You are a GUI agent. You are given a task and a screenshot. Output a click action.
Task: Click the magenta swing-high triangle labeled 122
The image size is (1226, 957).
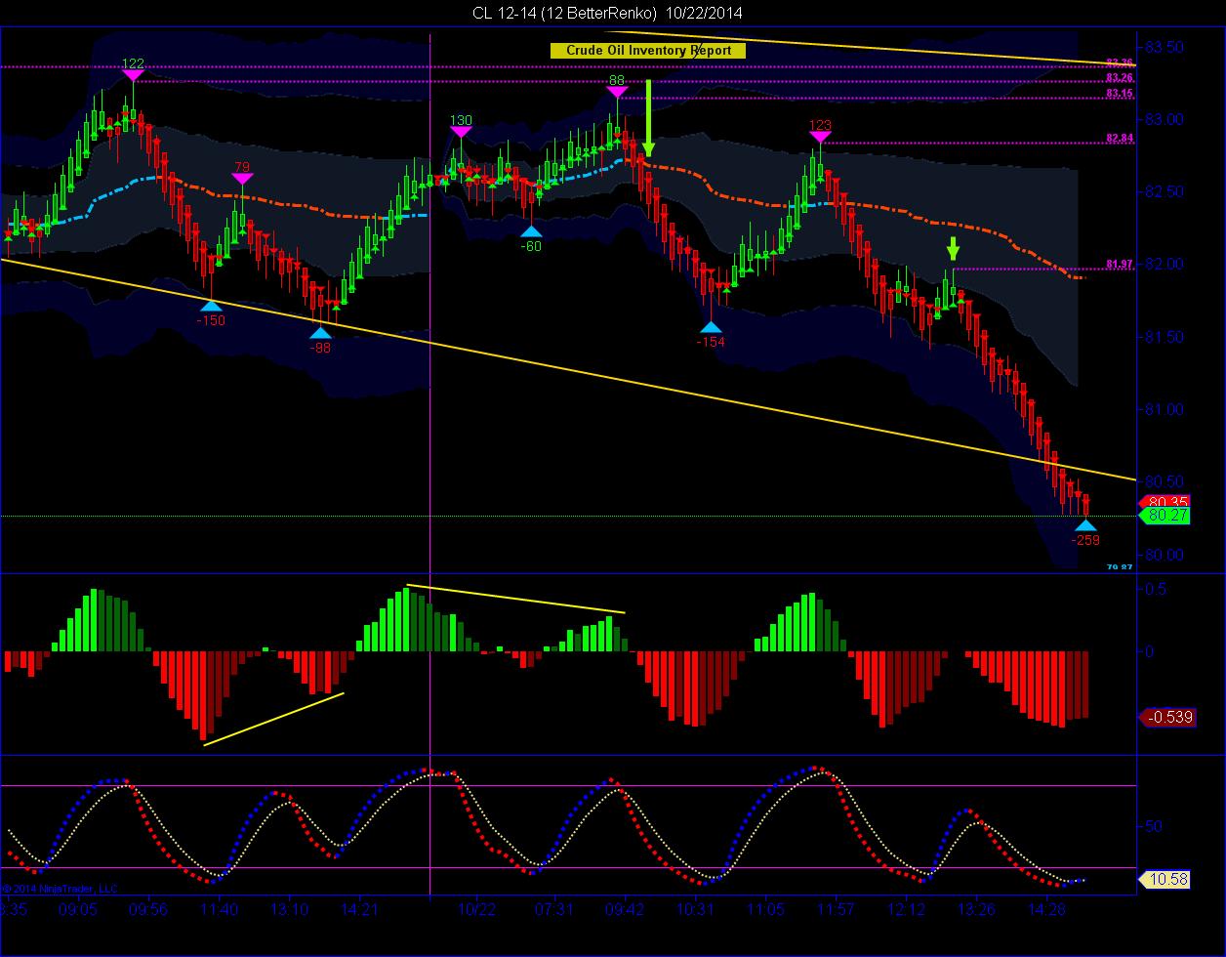(133, 75)
